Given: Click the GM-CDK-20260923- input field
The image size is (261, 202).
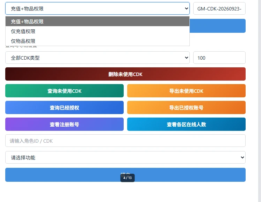Looking at the screenshot, I should point(219,8).
